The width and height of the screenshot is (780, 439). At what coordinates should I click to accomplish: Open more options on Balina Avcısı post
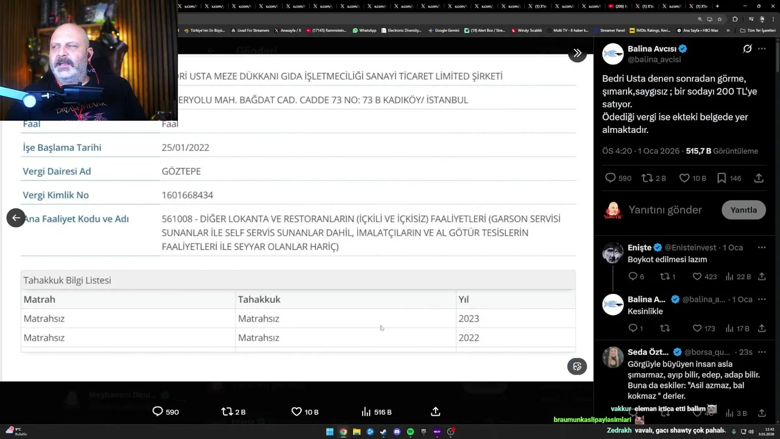pos(762,49)
